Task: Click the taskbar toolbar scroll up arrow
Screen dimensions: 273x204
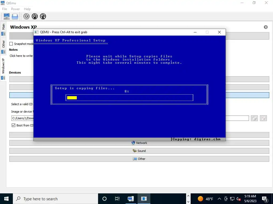Action: (x=188, y=196)
